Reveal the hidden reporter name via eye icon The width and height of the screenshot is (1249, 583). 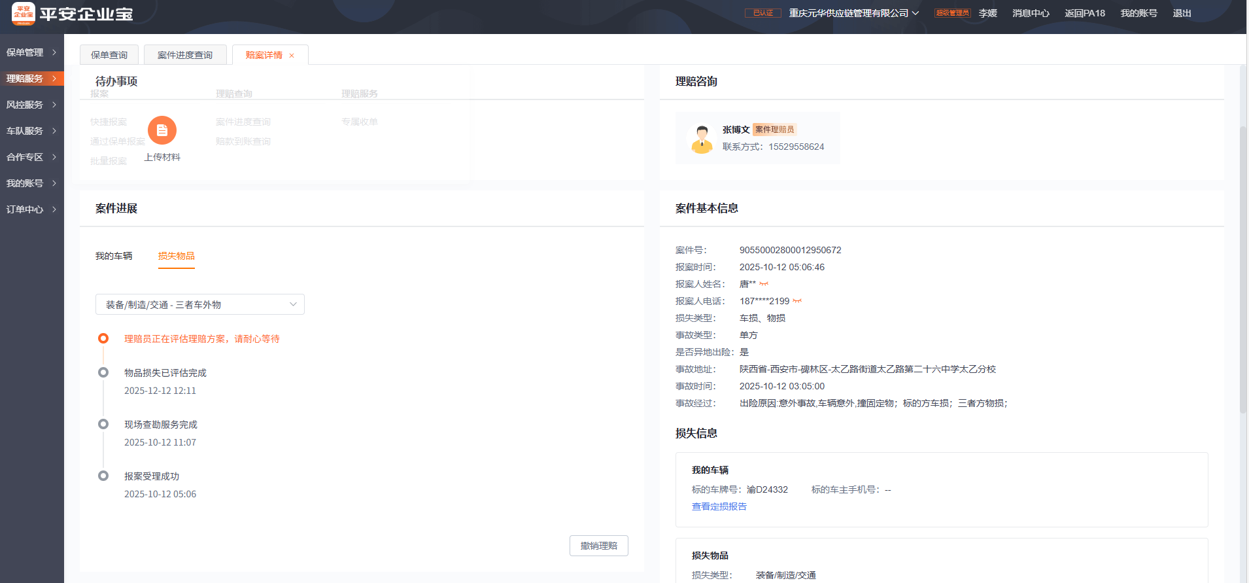(x=764, y=284)
